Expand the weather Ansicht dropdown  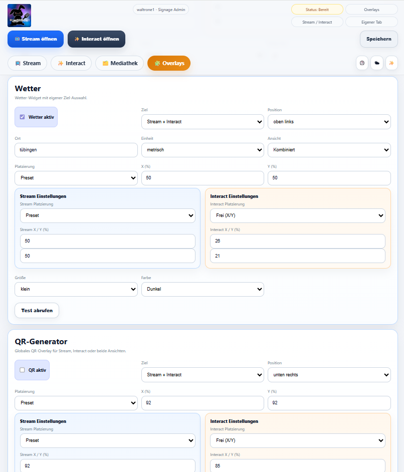pos(329,150)
